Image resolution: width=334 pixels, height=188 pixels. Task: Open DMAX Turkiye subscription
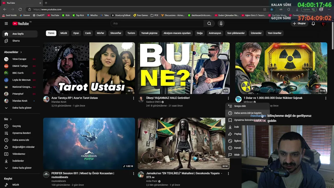(x=20, y=66)
